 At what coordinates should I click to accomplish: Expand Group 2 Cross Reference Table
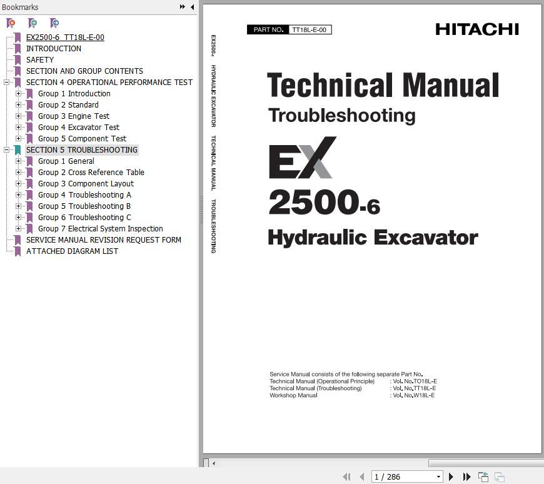(x=18, y=173)
